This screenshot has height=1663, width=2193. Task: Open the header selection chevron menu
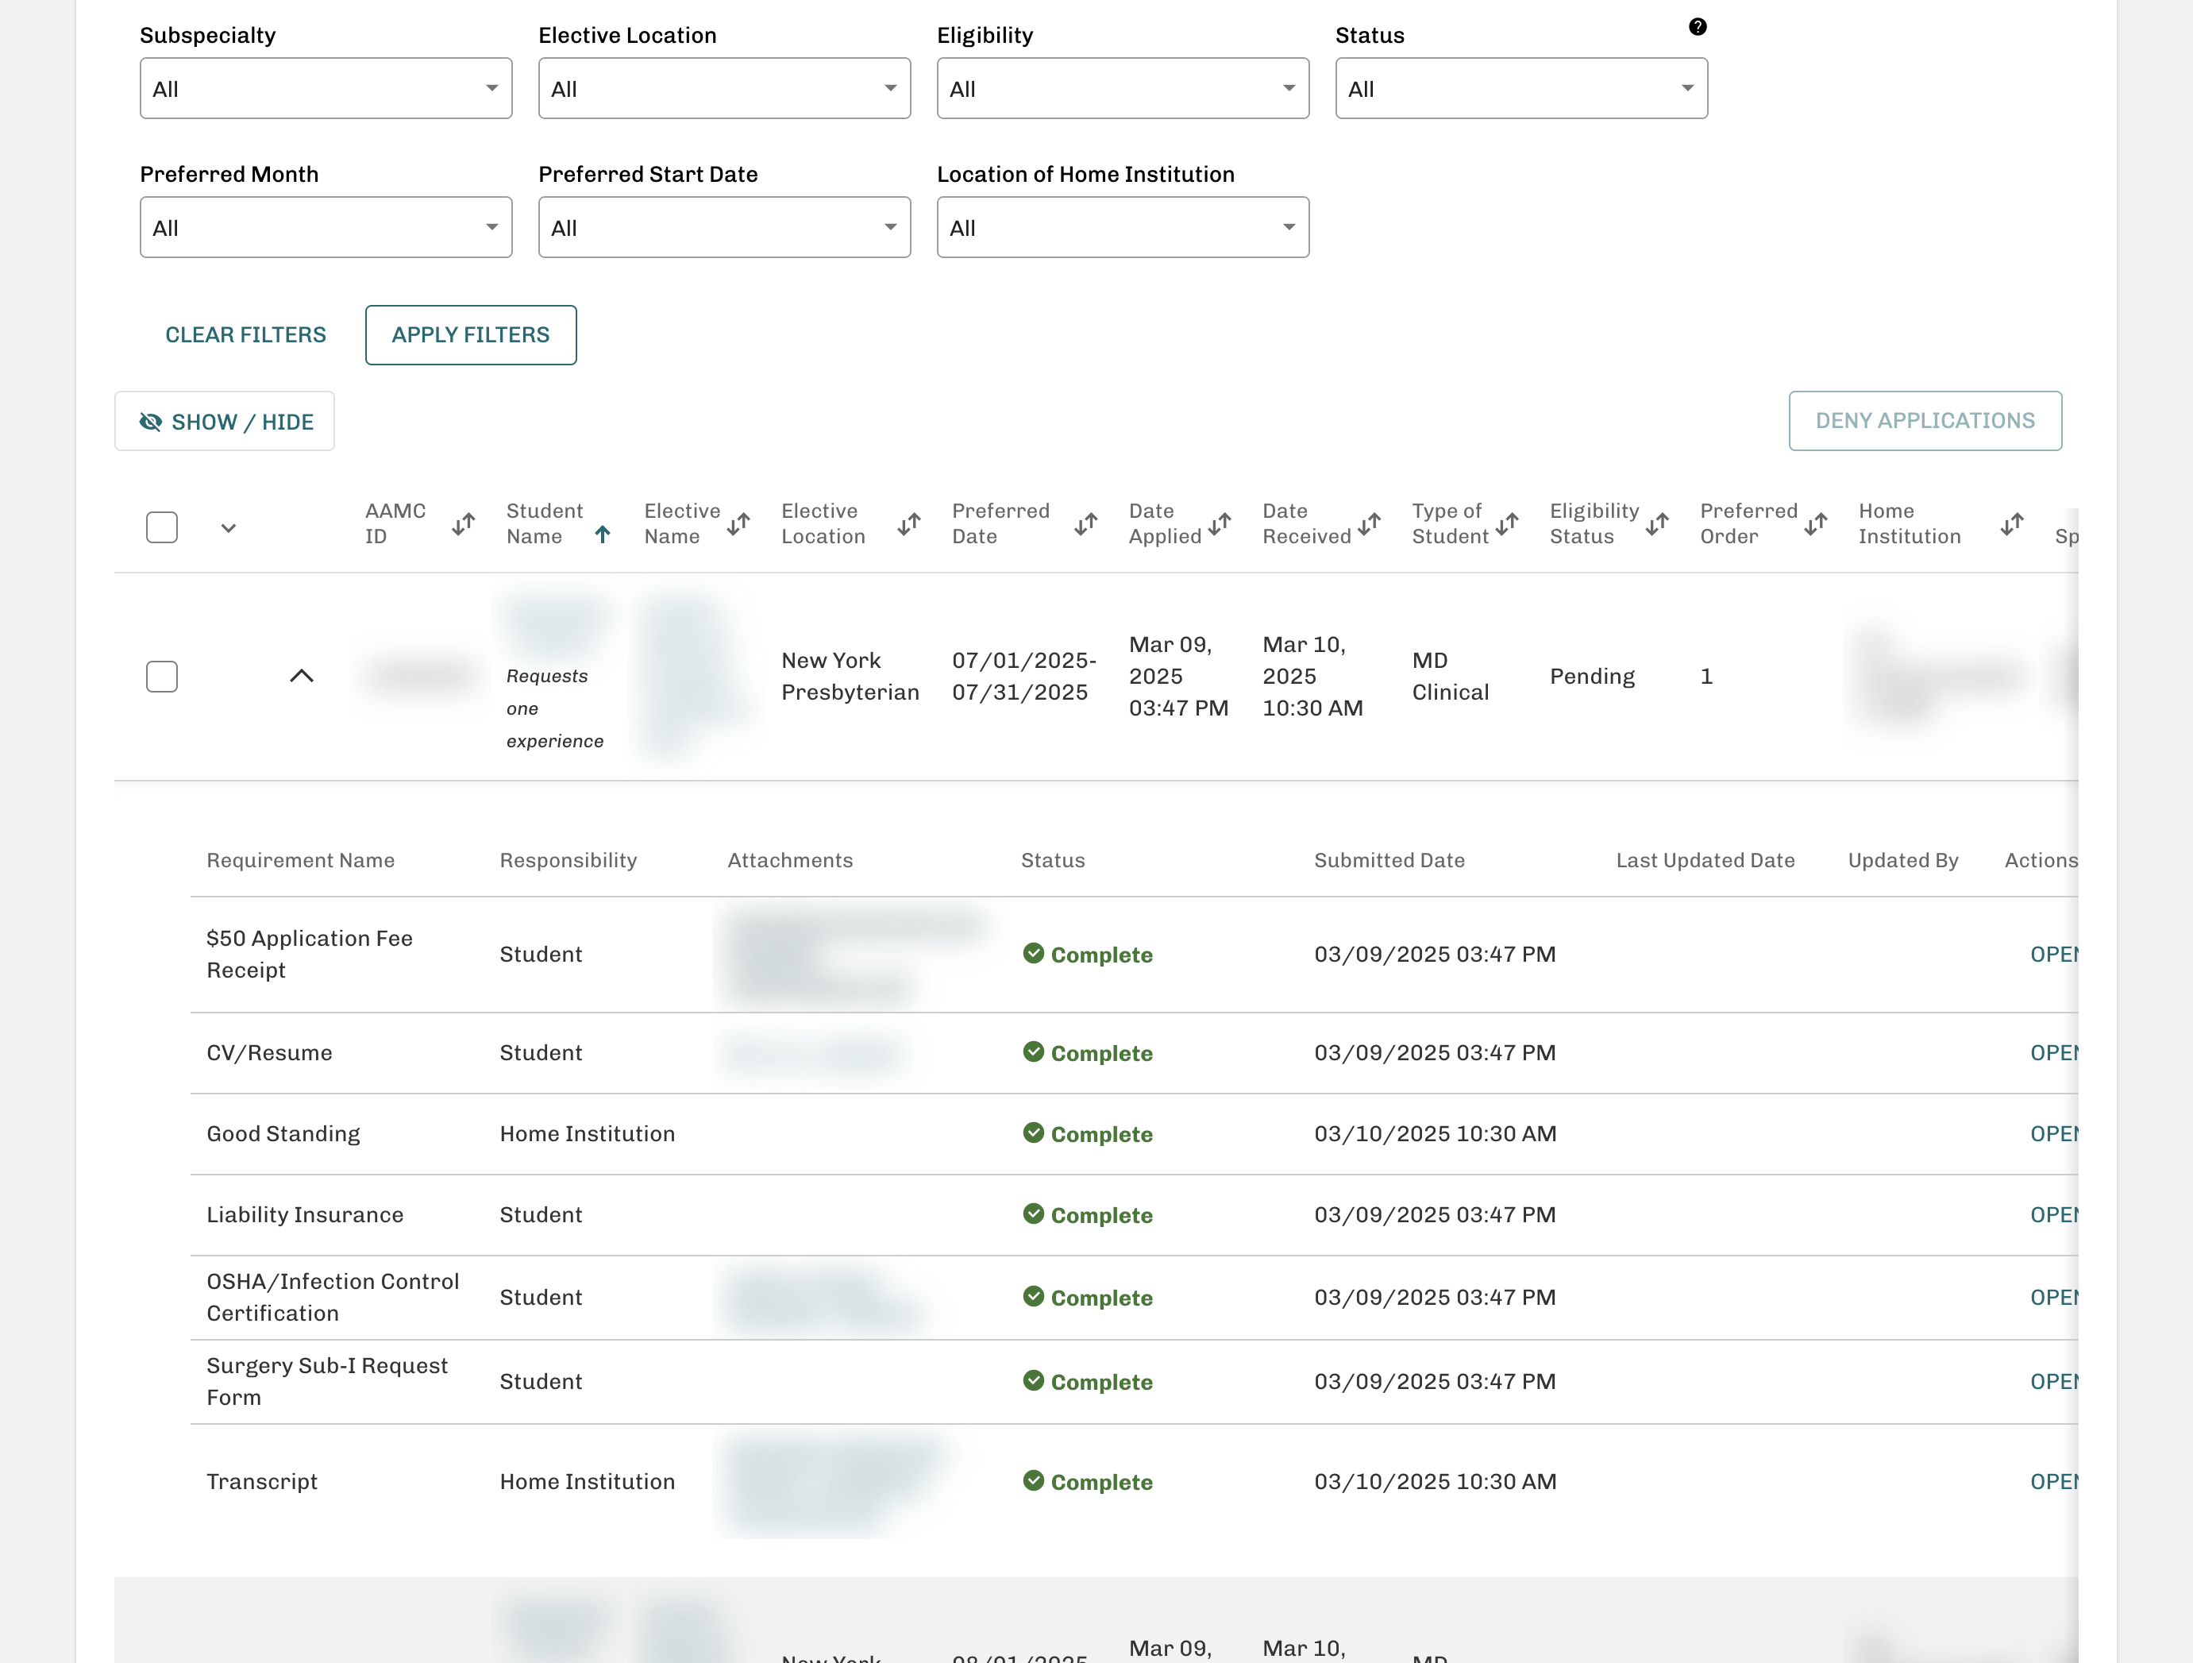[229, 529]
